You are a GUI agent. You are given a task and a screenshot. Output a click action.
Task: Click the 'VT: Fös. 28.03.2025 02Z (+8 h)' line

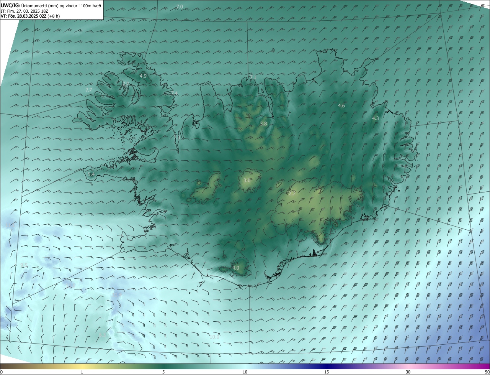tap(30, 16)
